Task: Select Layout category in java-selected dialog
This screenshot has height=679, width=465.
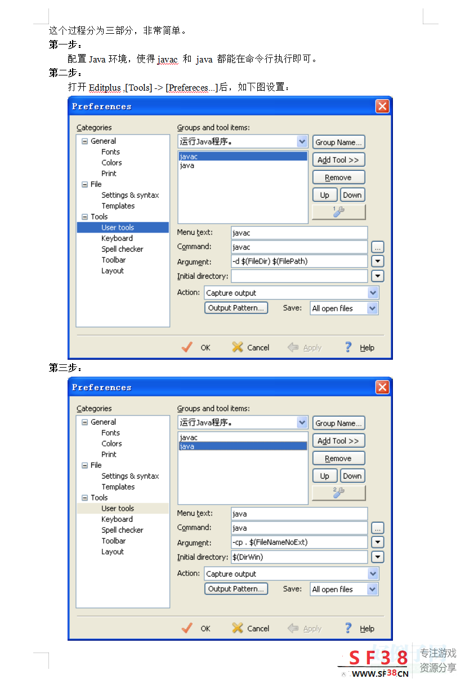Action: click(x=113, y=552)
